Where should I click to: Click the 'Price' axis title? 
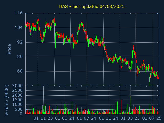pos(9,49)
